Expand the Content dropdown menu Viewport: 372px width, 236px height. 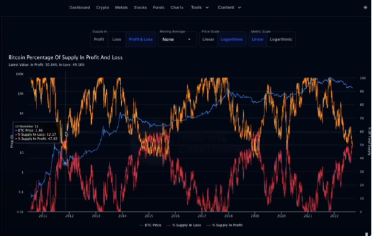tap(229, 8)
